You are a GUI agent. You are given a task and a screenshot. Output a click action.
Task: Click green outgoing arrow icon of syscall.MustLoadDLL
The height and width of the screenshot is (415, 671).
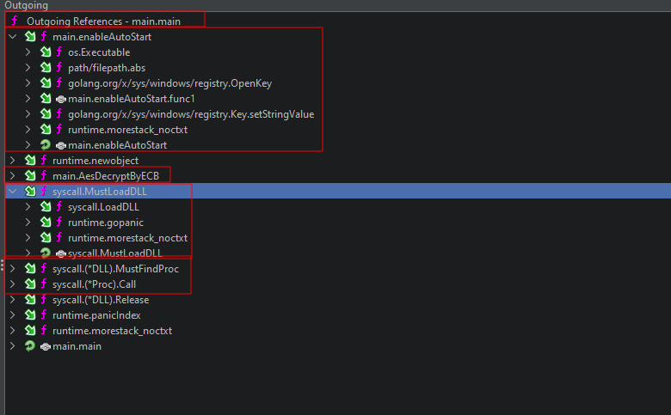[x=30, y=191]
